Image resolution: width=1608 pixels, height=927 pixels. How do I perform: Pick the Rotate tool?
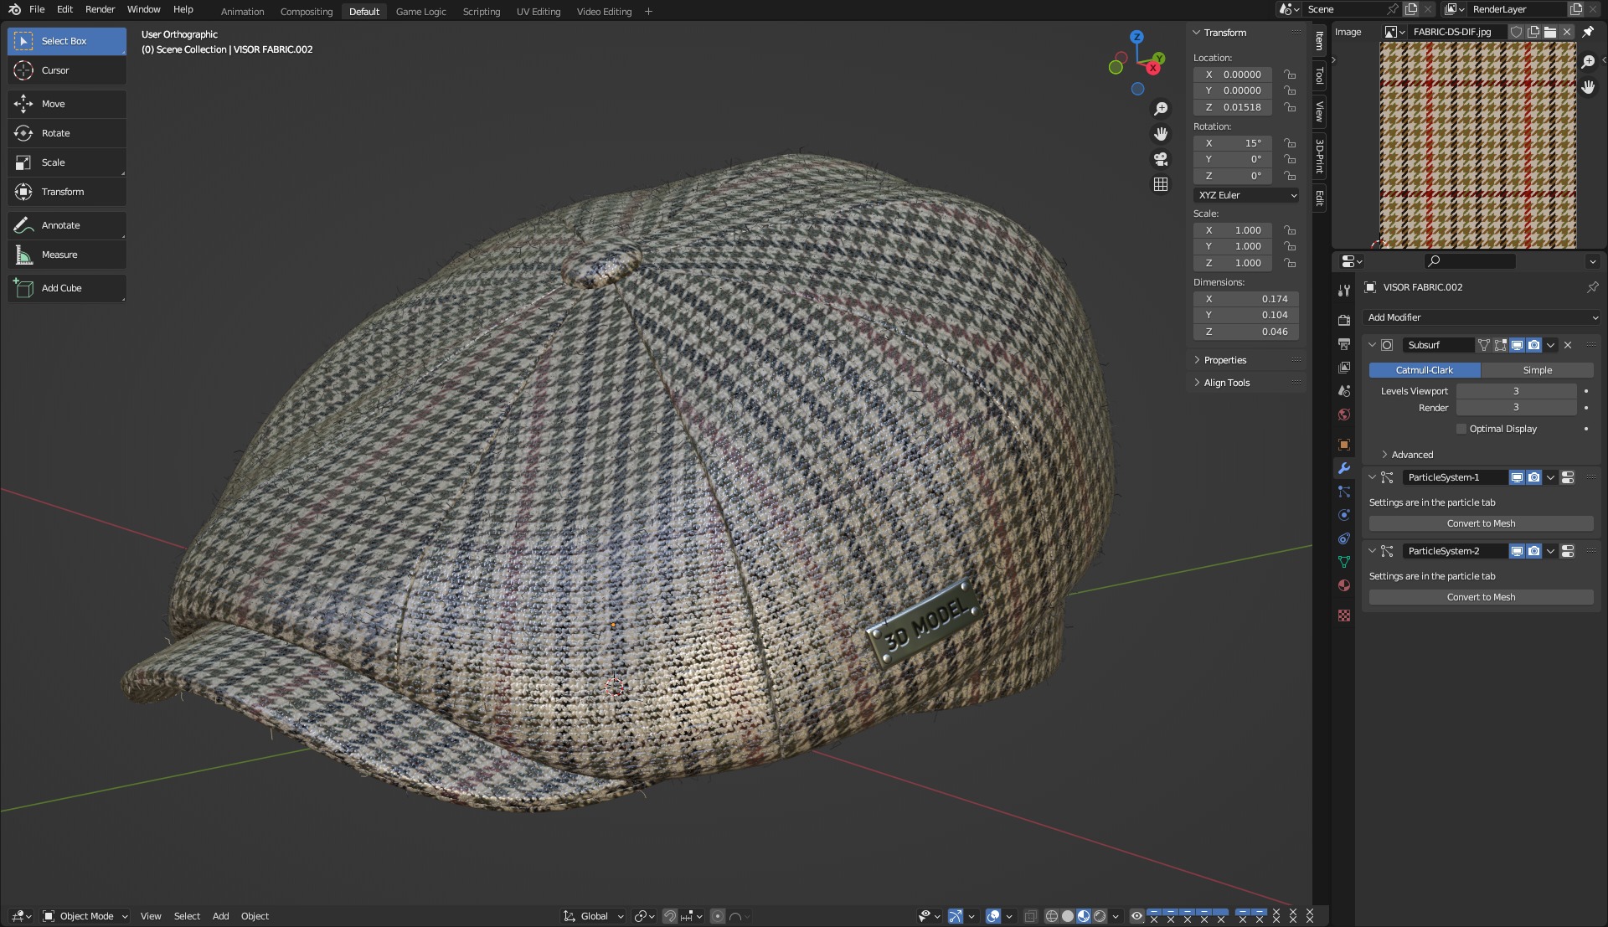click(x=67, y=133)
